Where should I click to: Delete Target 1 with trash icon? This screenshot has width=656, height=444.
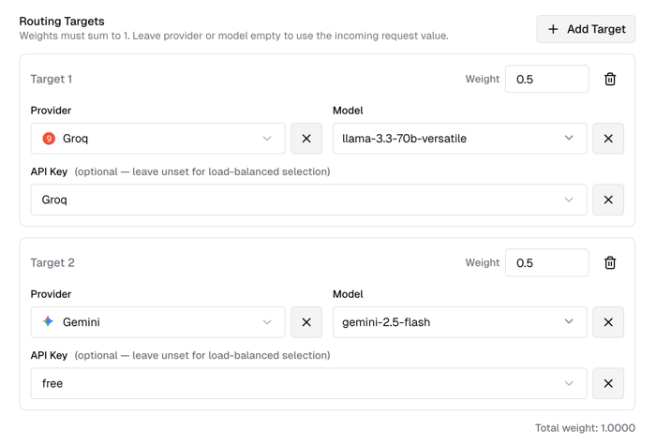[x=610, y=80]
